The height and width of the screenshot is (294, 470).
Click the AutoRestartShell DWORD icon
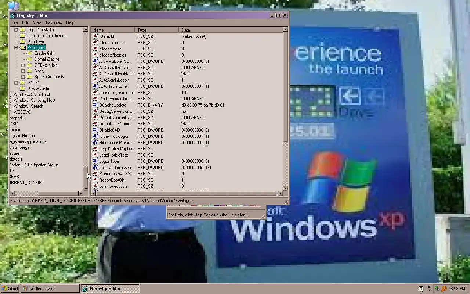click(x=95, y=86)
